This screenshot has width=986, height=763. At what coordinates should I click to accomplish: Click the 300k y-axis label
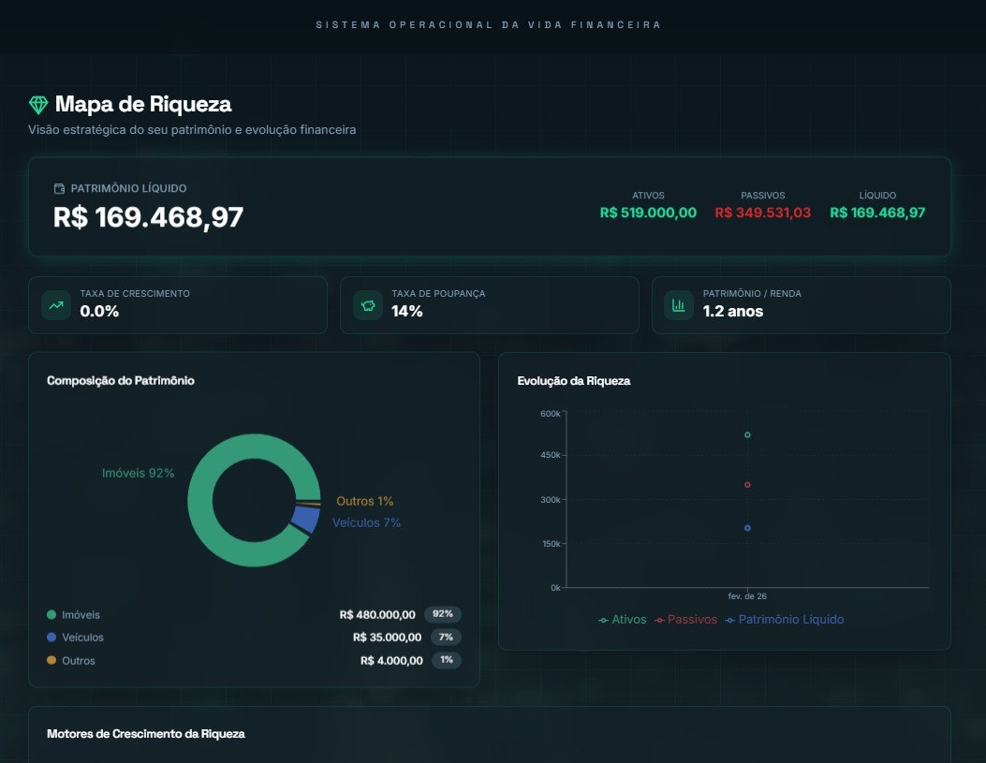click(x=551, y=500)
